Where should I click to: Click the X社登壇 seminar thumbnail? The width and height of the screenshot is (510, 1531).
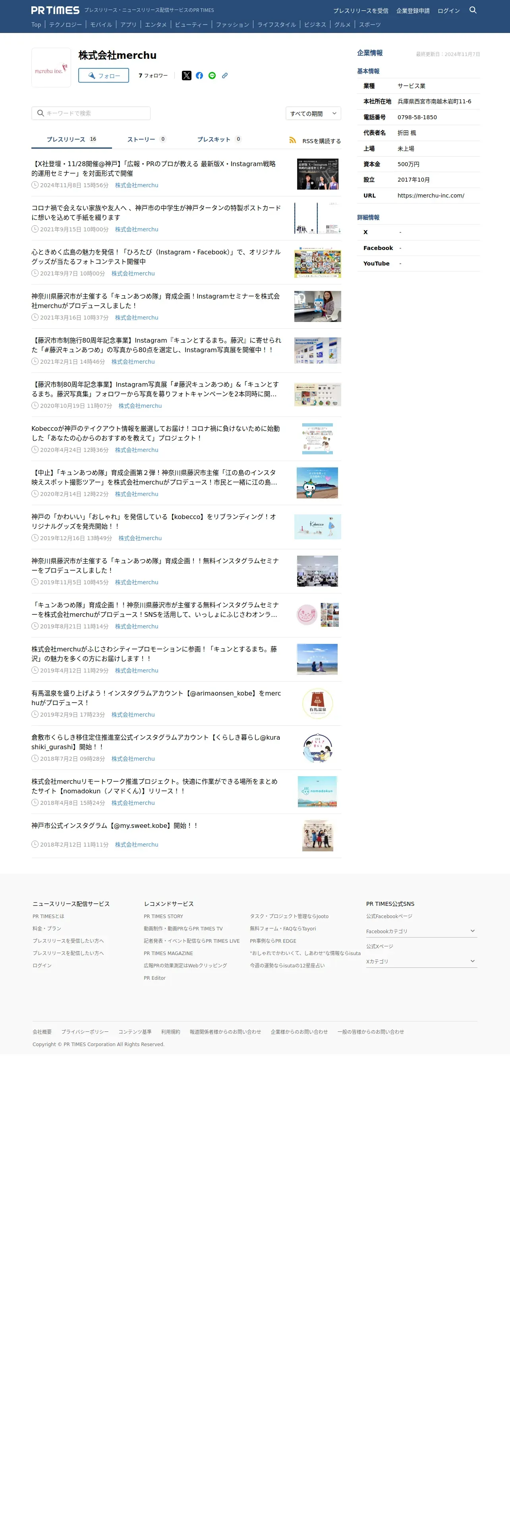click(x=318, y=174)
